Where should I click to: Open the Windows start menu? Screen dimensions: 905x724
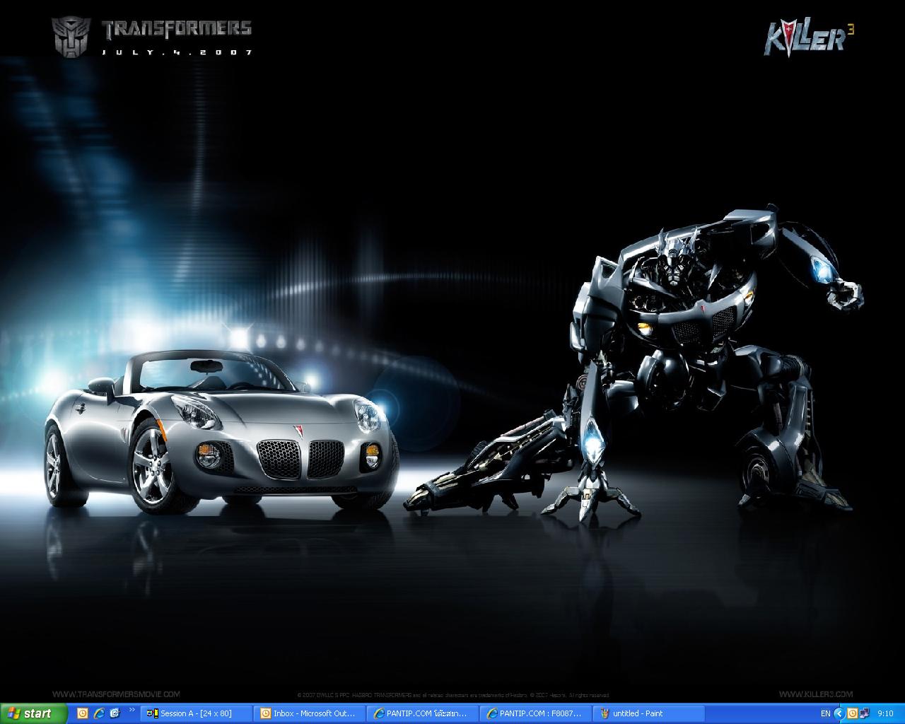coord(33,713)
